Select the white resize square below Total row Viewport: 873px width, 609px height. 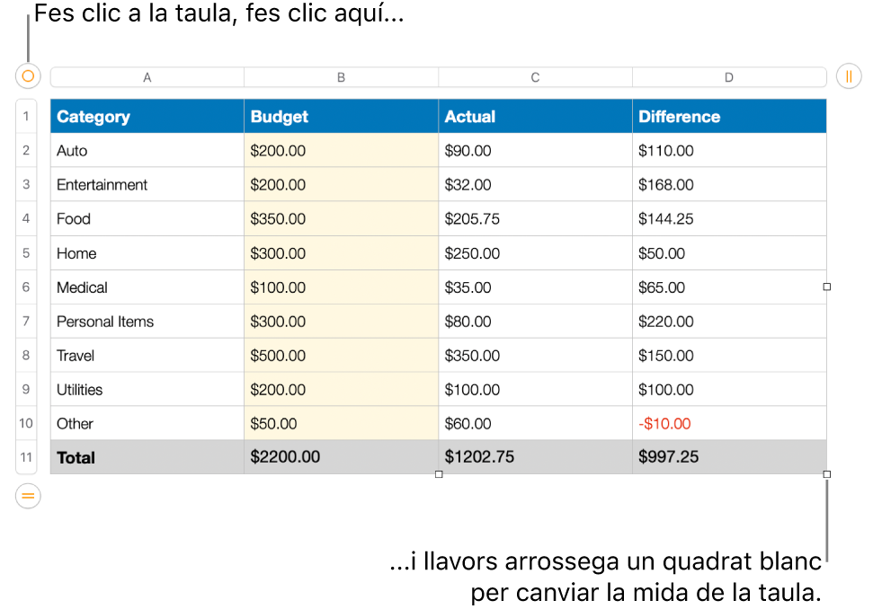click(x=440, y=474)
